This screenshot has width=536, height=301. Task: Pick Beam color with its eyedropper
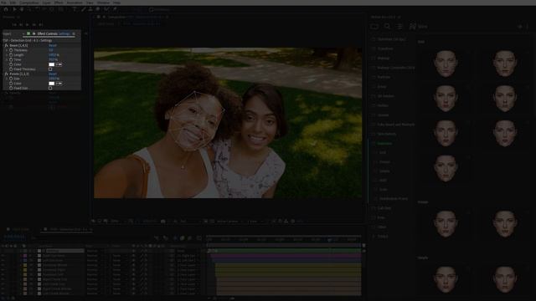59,64
